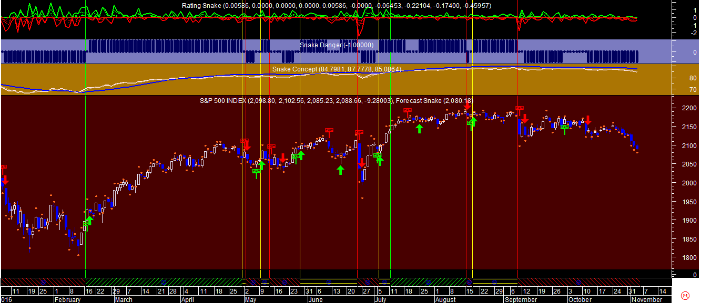711x303 pixels.
Task: Click the red down arrow in early September
Action: click(524, 119)
